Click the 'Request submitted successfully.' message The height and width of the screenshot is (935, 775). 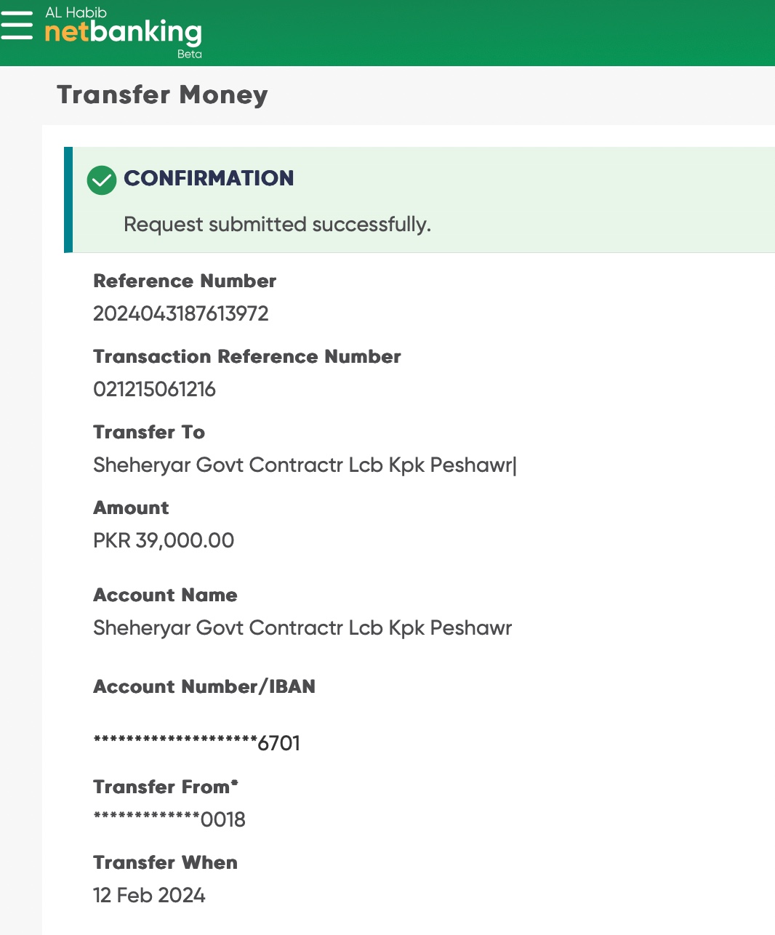click(277, 224)
